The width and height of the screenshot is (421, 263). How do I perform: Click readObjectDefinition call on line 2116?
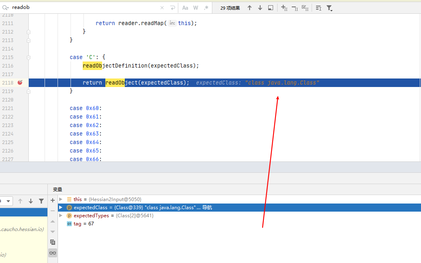[141, 66]
